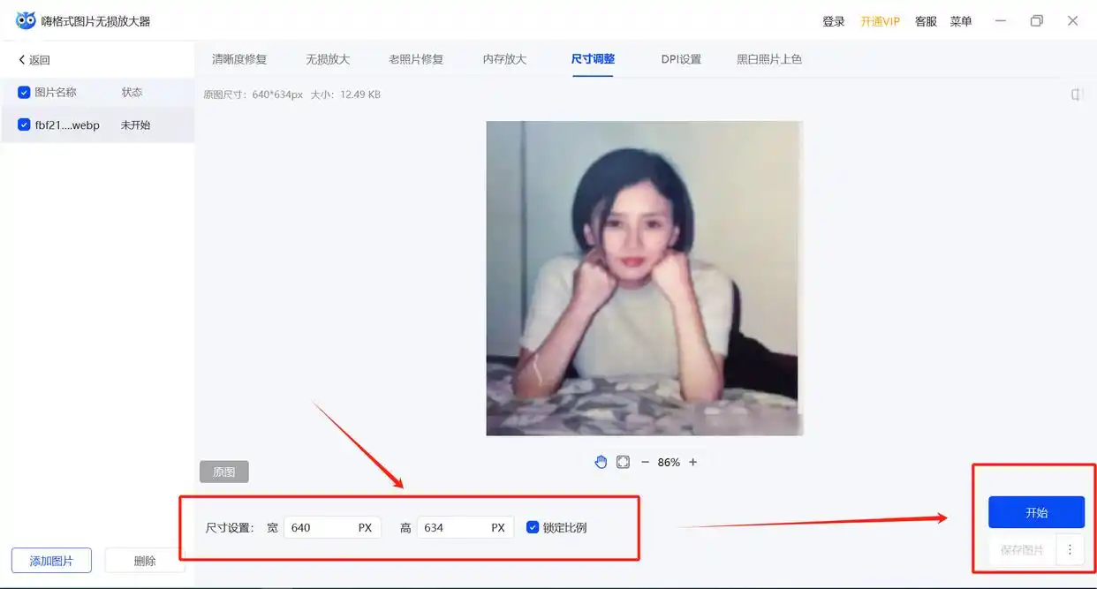Open the three-dot save options menu
The width and height of the screenshot is (1097, 589).
(1070, 549)
